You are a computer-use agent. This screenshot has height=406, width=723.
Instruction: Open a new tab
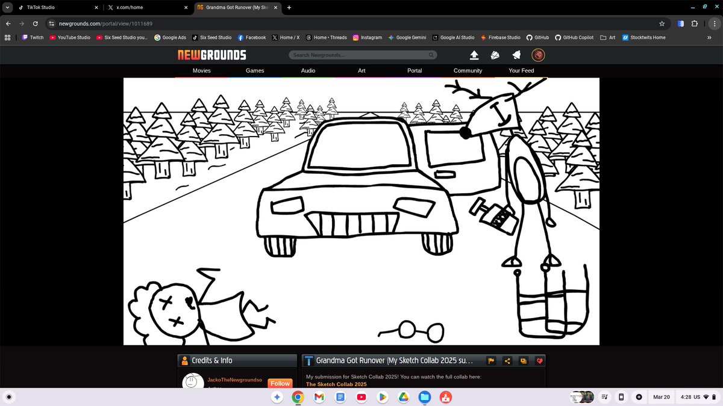click(x=289, y=7)
